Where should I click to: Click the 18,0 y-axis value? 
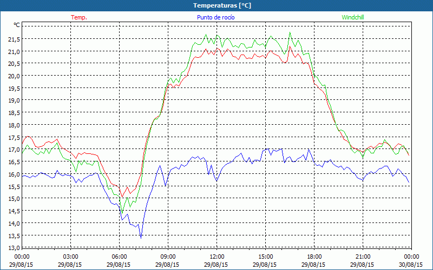coord(14,125)
